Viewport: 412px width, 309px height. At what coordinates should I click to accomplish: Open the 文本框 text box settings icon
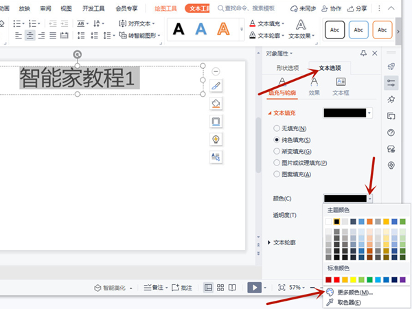341,85
